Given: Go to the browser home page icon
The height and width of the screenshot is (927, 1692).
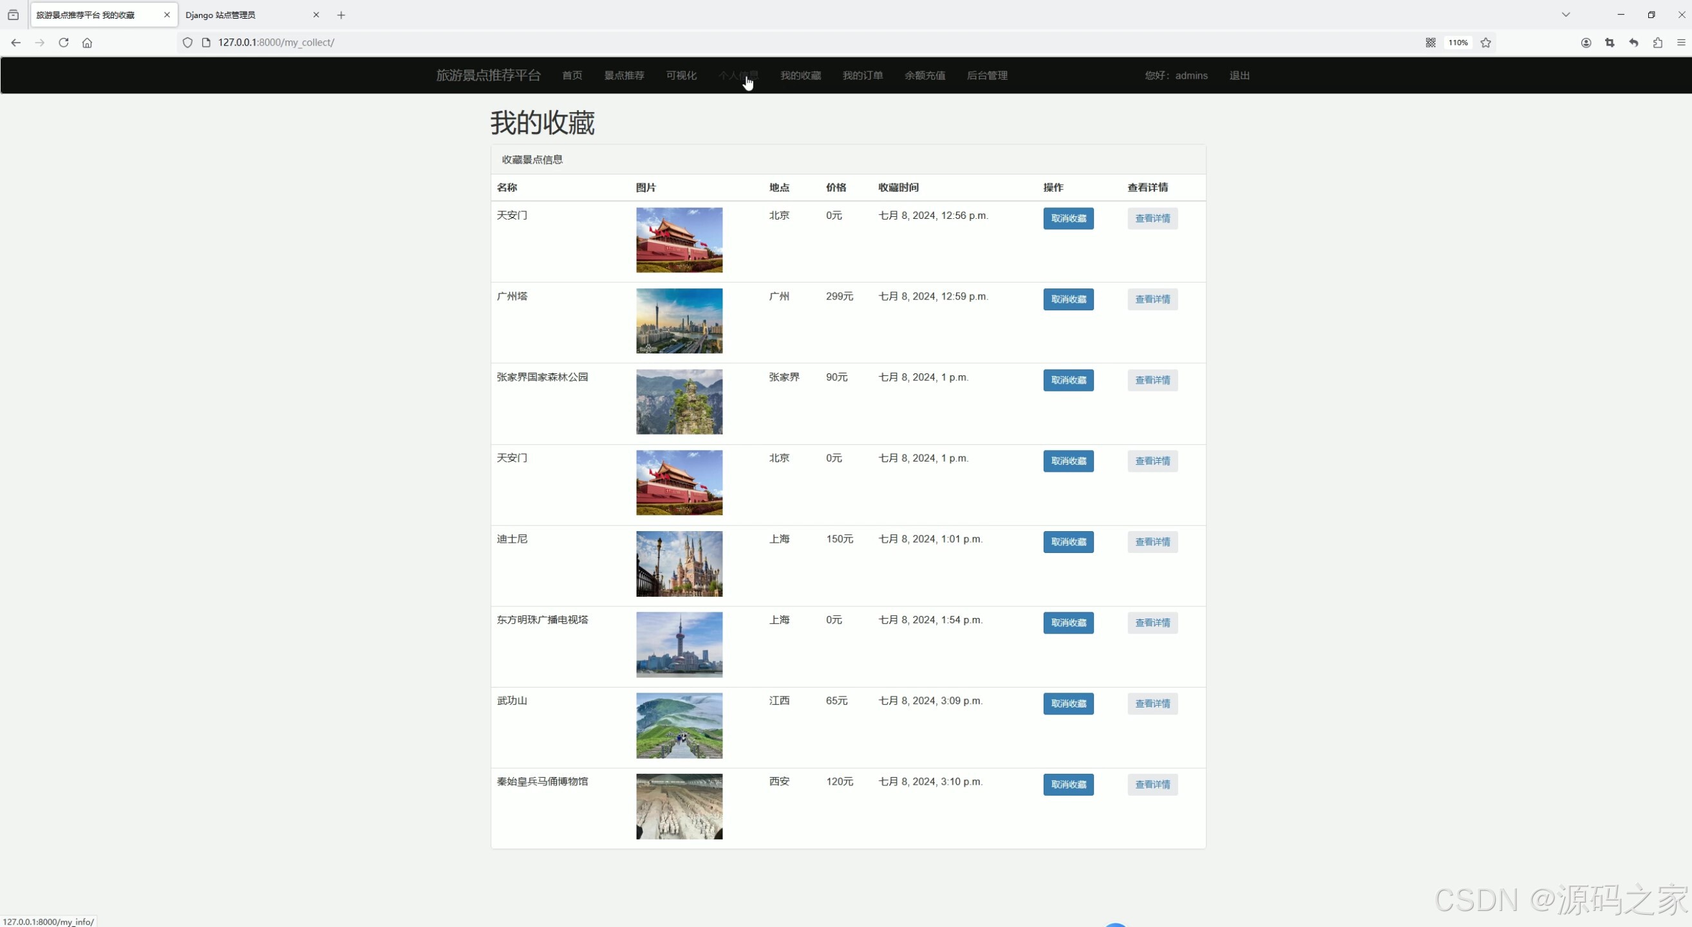Looking at the screenshot, I should [x=88, y=42].
